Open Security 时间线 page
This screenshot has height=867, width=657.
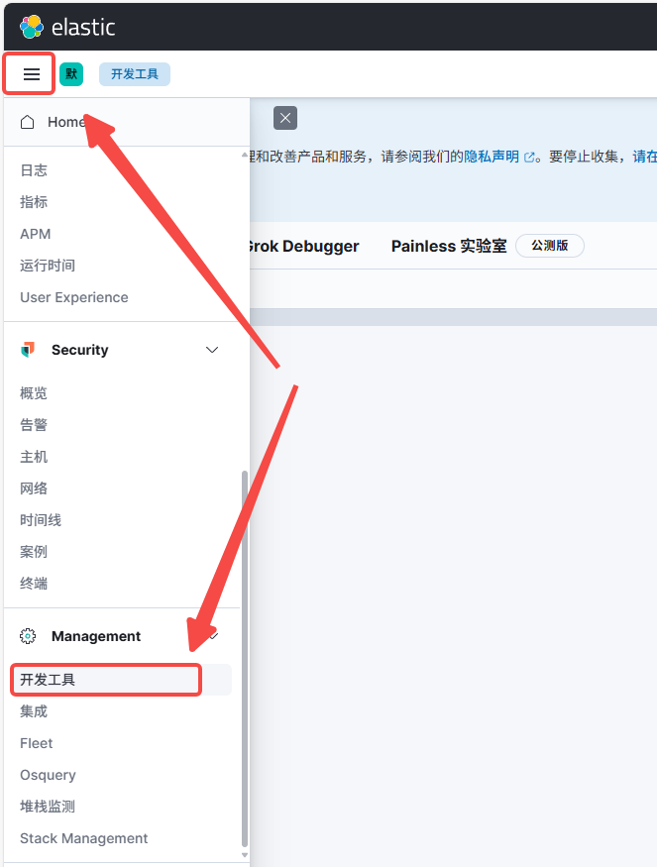[41, 520]
